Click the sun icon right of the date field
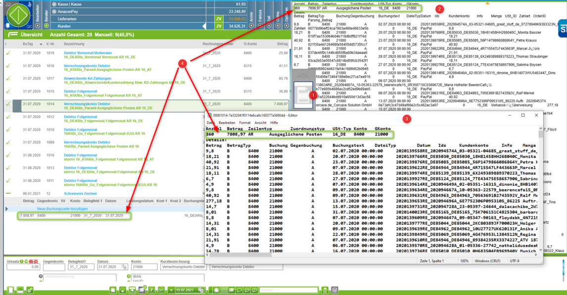 (x=216, y=290)
